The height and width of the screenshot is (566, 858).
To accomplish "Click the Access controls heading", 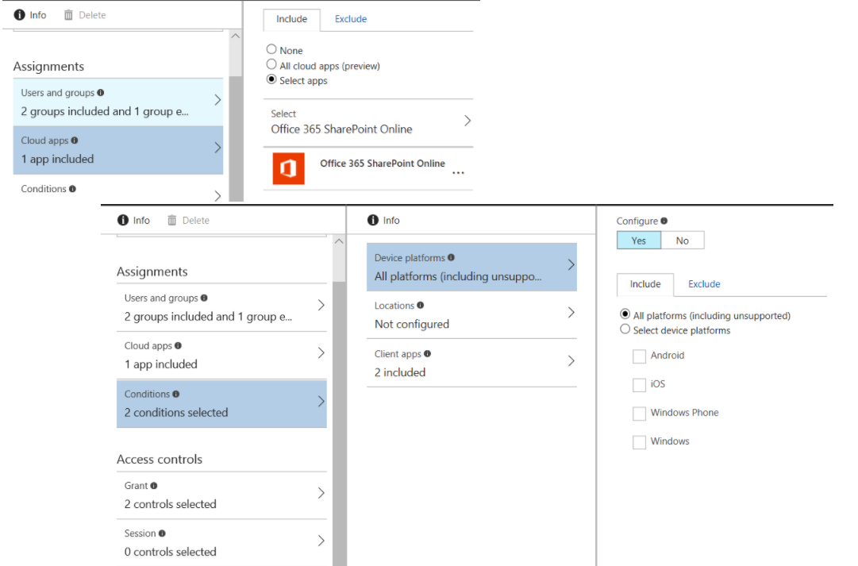I will click(x=160, y=460).
